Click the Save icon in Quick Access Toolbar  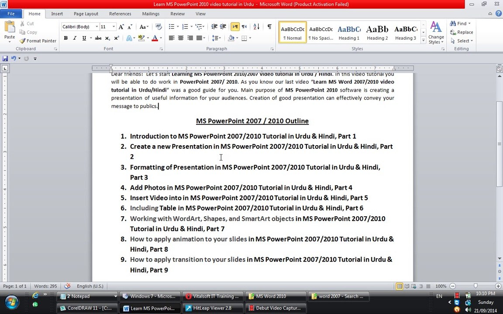pos(5,58)
